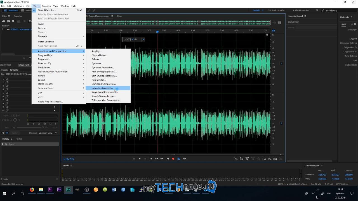Click the Rewind transport icon
The image size is (358, 201).
[156, 159]
